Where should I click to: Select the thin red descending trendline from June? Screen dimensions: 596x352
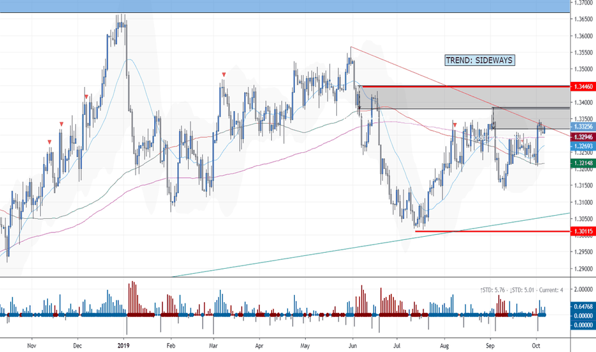460,91
